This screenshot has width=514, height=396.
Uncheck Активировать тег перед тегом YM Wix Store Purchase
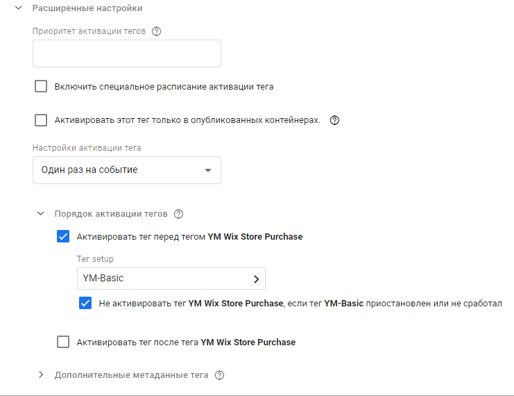pyautogui.click(x=63, y=236)
